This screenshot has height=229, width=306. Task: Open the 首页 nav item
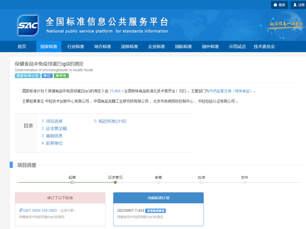point(22,47)
